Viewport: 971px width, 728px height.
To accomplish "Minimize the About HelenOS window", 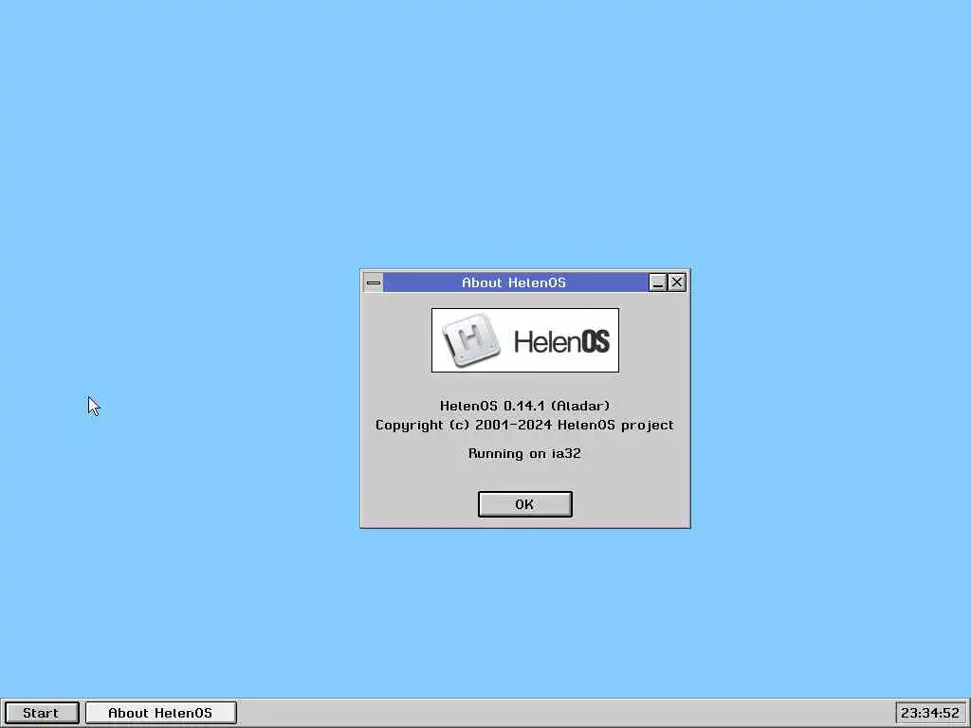I will (658, 282).
